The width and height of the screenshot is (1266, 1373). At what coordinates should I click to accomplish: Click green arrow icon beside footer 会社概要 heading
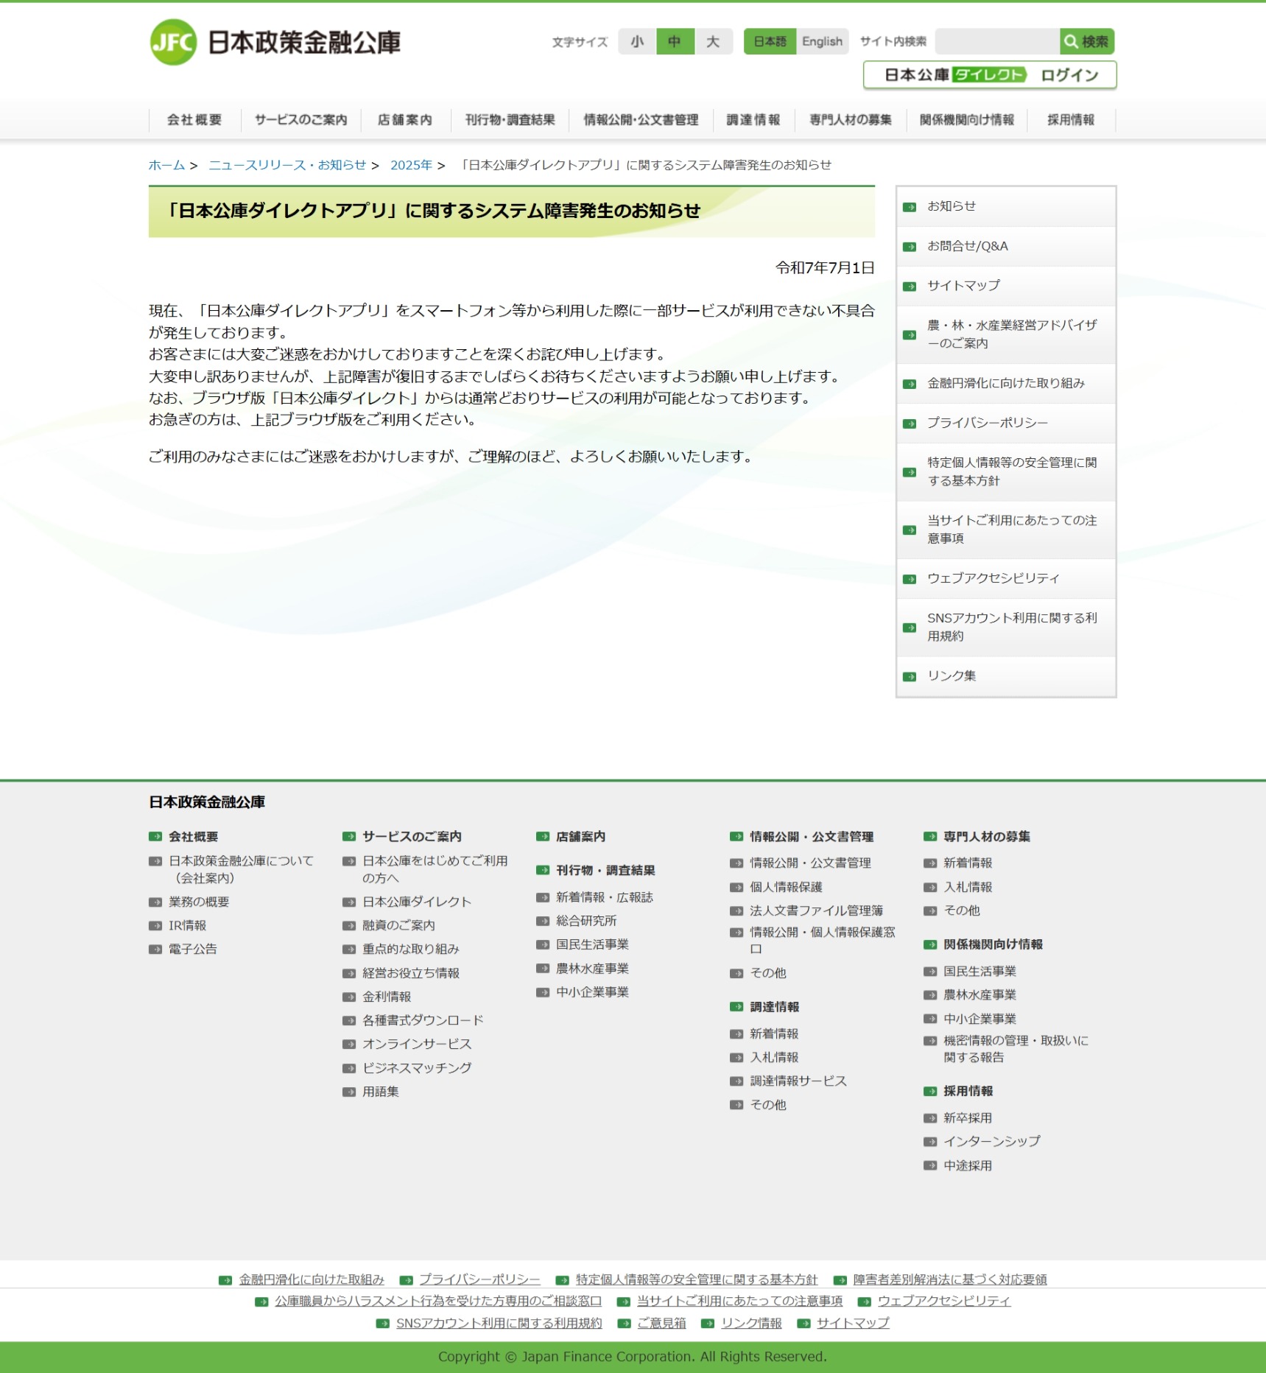tap(155, 836)
